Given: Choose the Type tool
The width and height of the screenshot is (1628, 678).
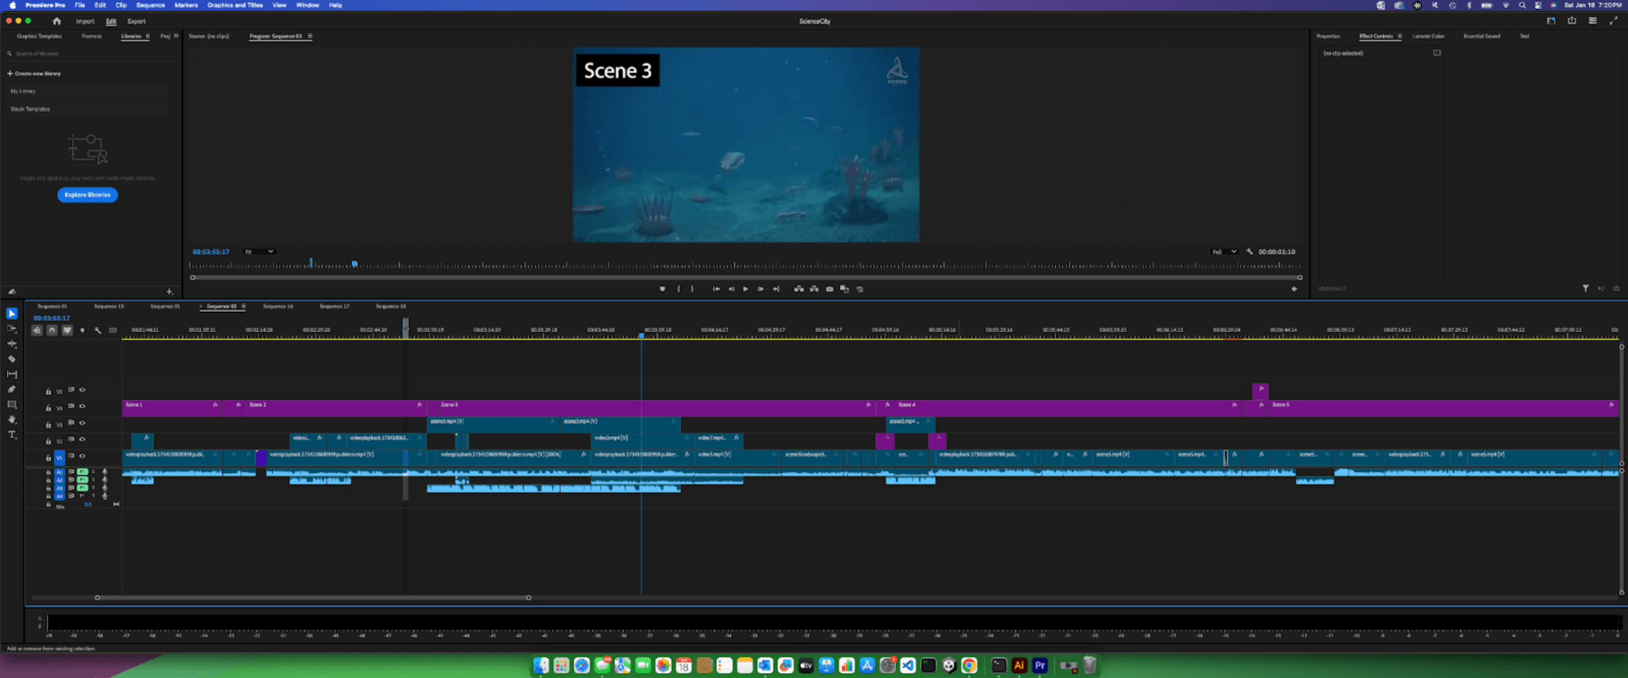Looking at the screenshot, I should tap(12, 435).
